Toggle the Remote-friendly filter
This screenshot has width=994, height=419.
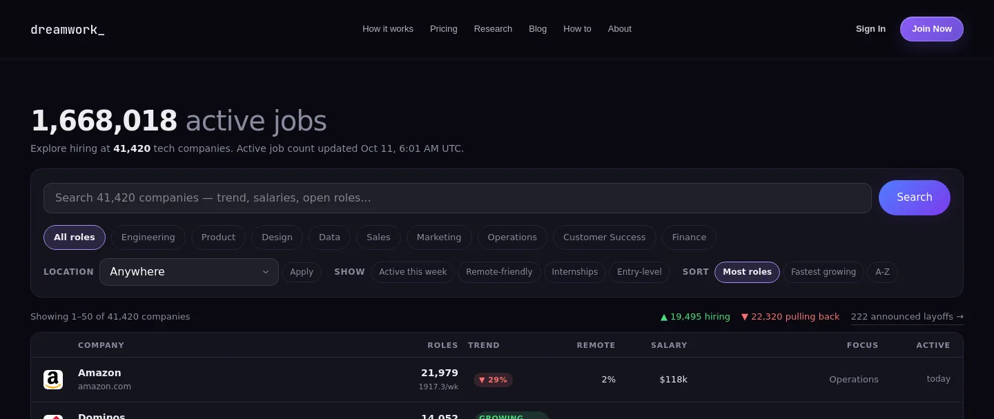tap(499, 272)
